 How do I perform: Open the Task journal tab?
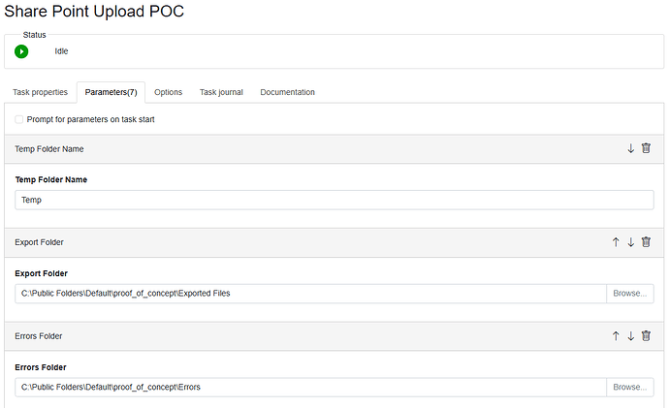point(221,92)
